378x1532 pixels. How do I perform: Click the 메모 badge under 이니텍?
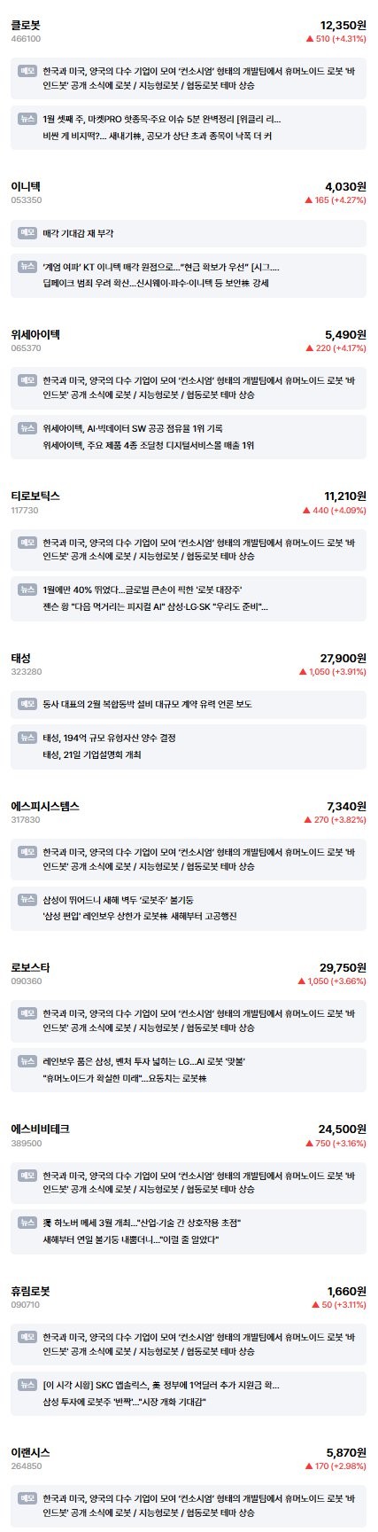[28, 233]
